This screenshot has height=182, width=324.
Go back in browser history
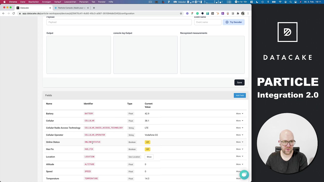pyautogui.click(x=4, y=13)
